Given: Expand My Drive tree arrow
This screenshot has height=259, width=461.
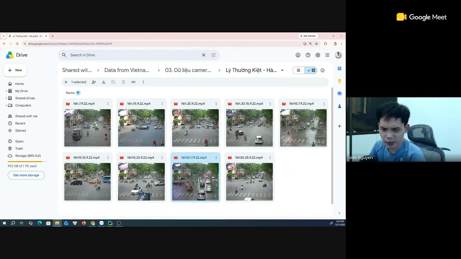Looking at the screenshot, I should [x=6, y=91].
